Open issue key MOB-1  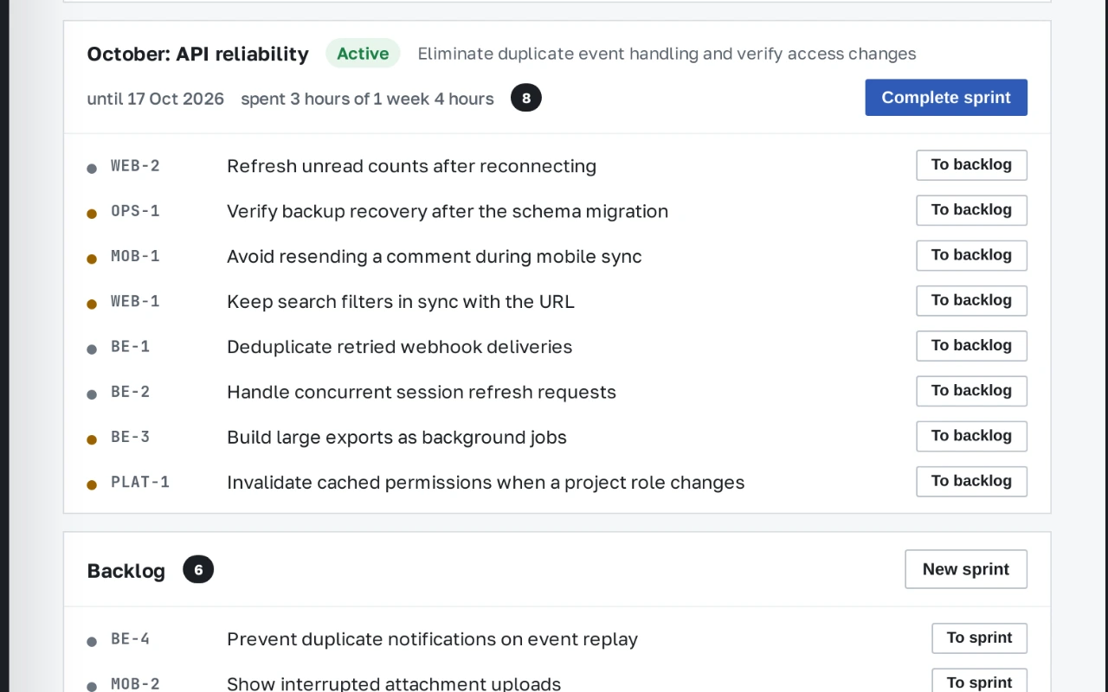(135, 256)
